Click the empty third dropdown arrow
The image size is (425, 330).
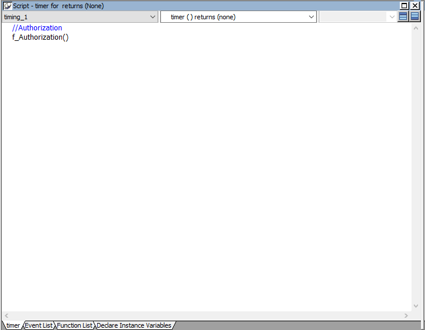coord(392,17)
